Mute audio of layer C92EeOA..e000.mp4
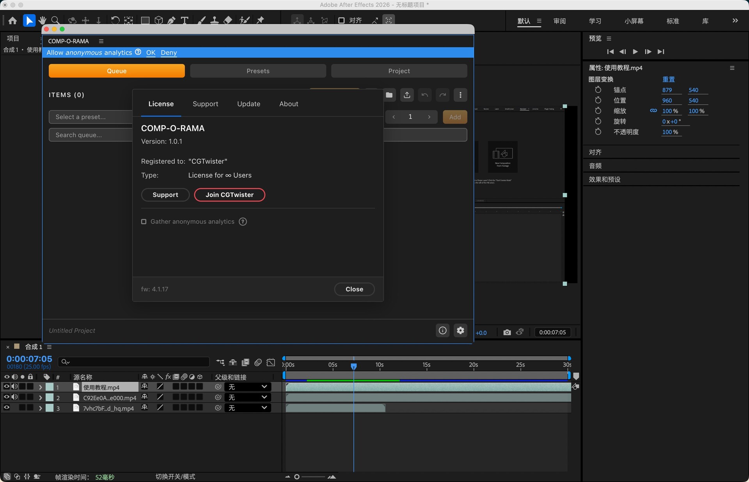Viewport: 749px width, 482px height. click(x=15, y=397)
